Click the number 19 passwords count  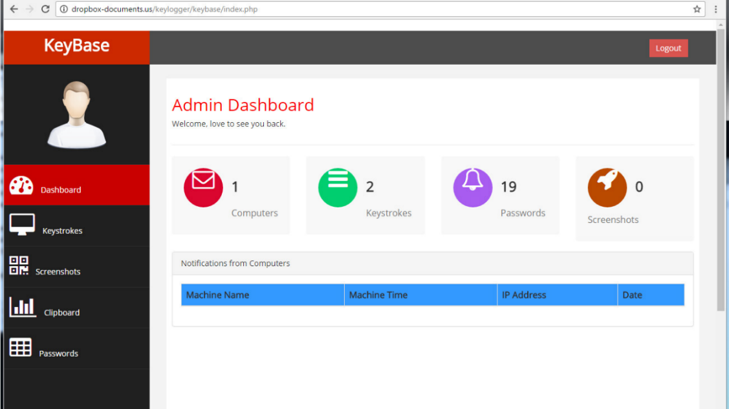click(508, 187)
